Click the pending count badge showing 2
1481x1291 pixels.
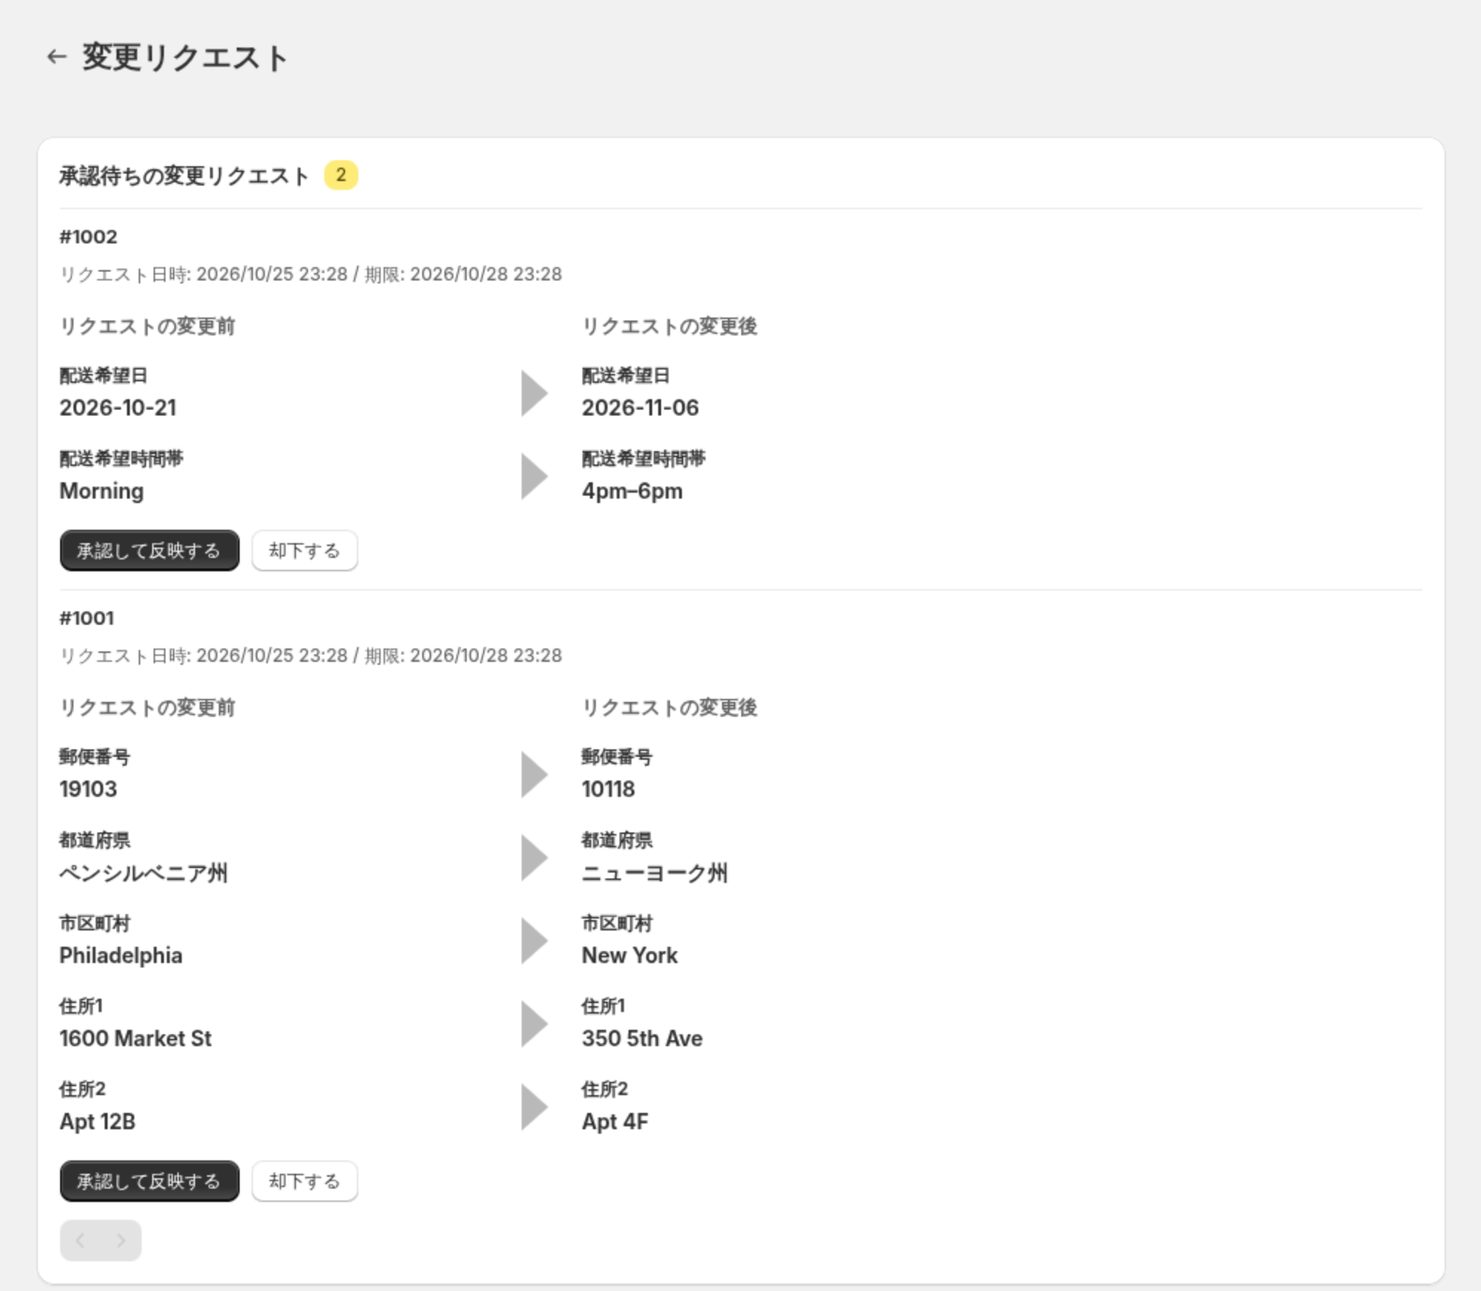tap(341, 175)
